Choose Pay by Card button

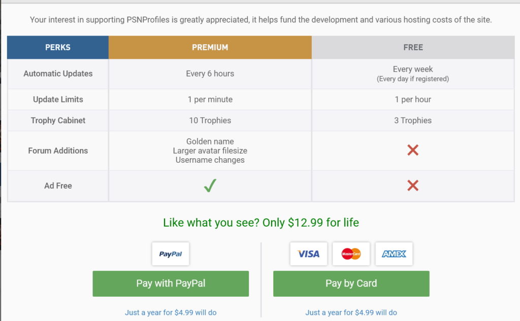351,283
